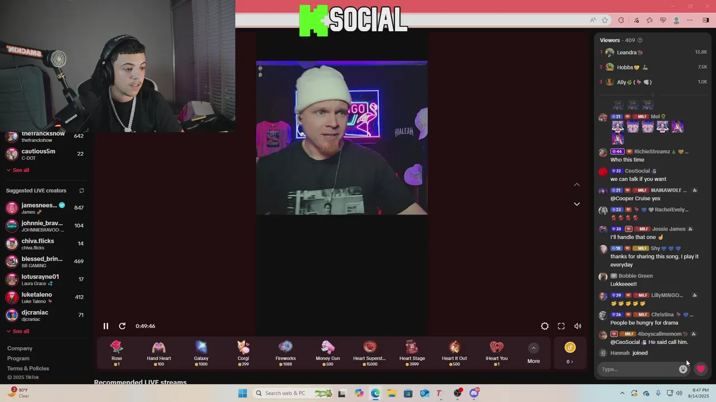Open chiva.flicks LIVE channel

click(x=45, y=243)
